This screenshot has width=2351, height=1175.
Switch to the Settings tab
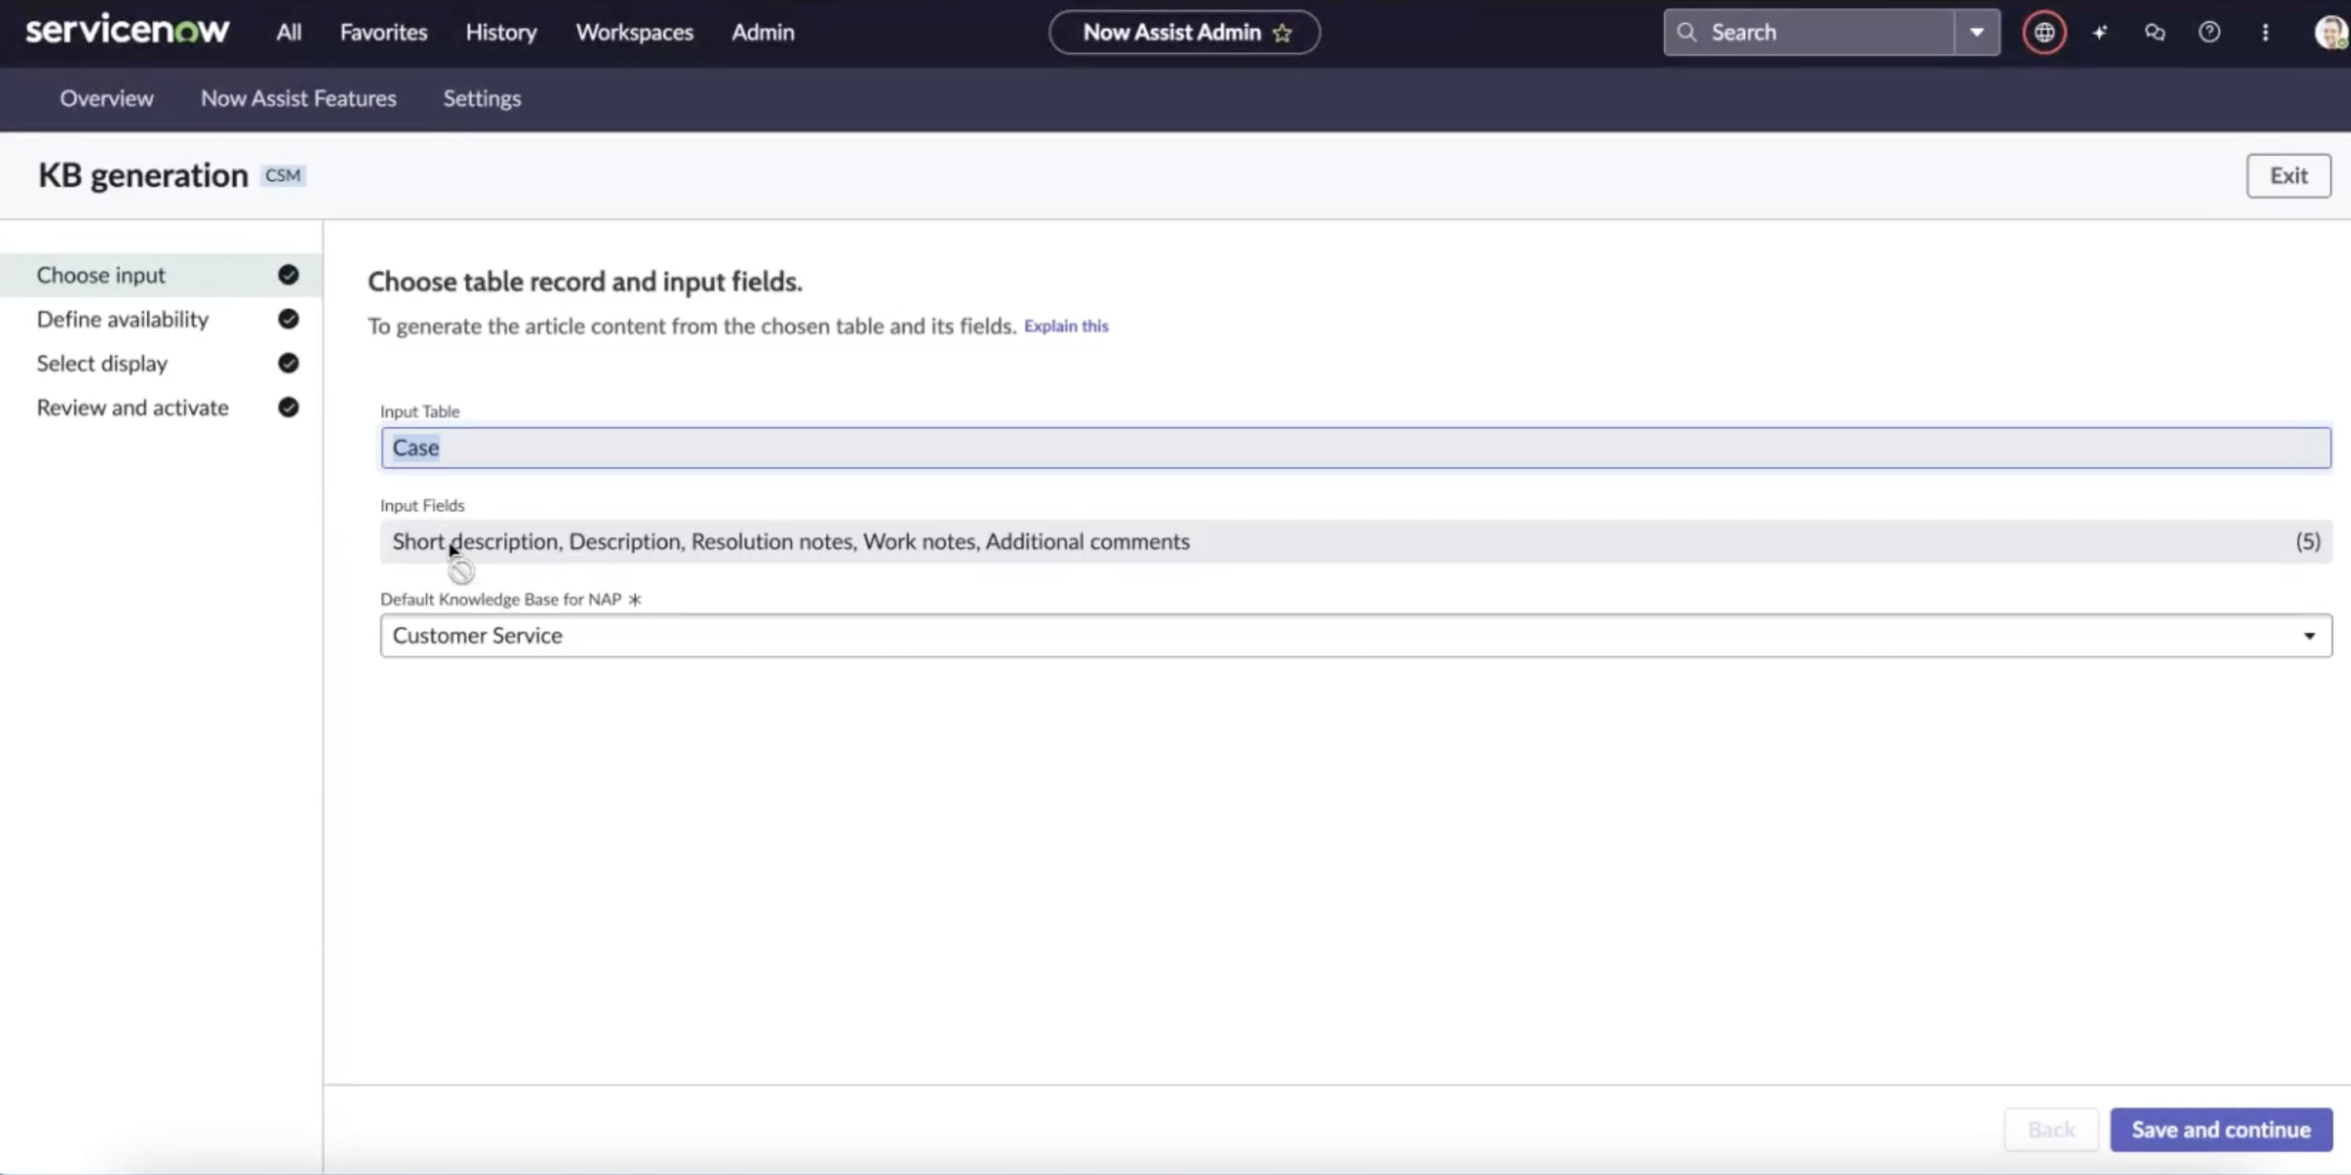click(x=482, y=98)
